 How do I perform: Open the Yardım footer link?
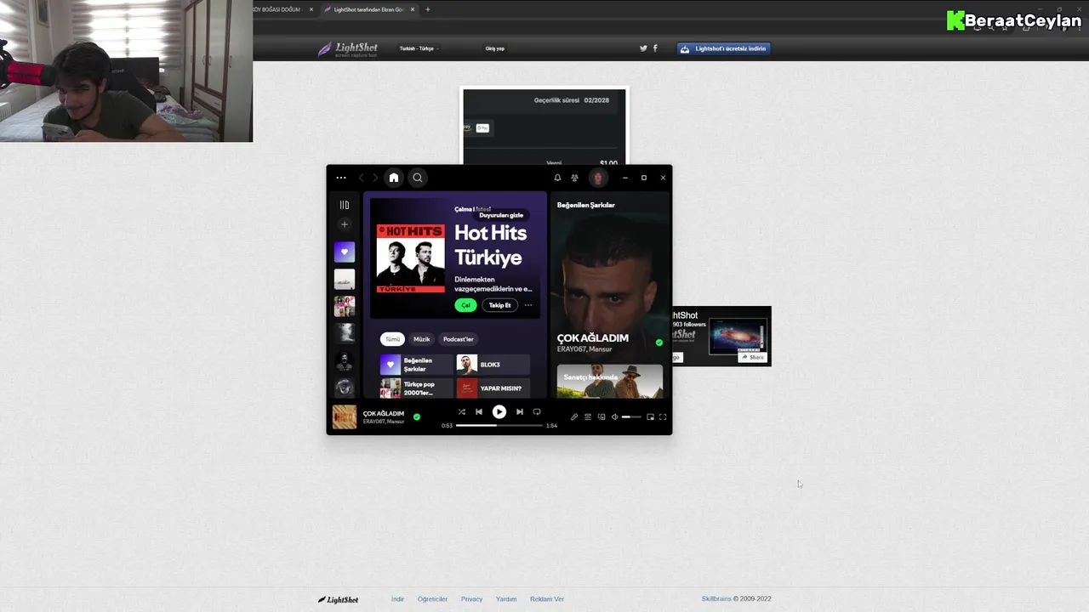506,599
